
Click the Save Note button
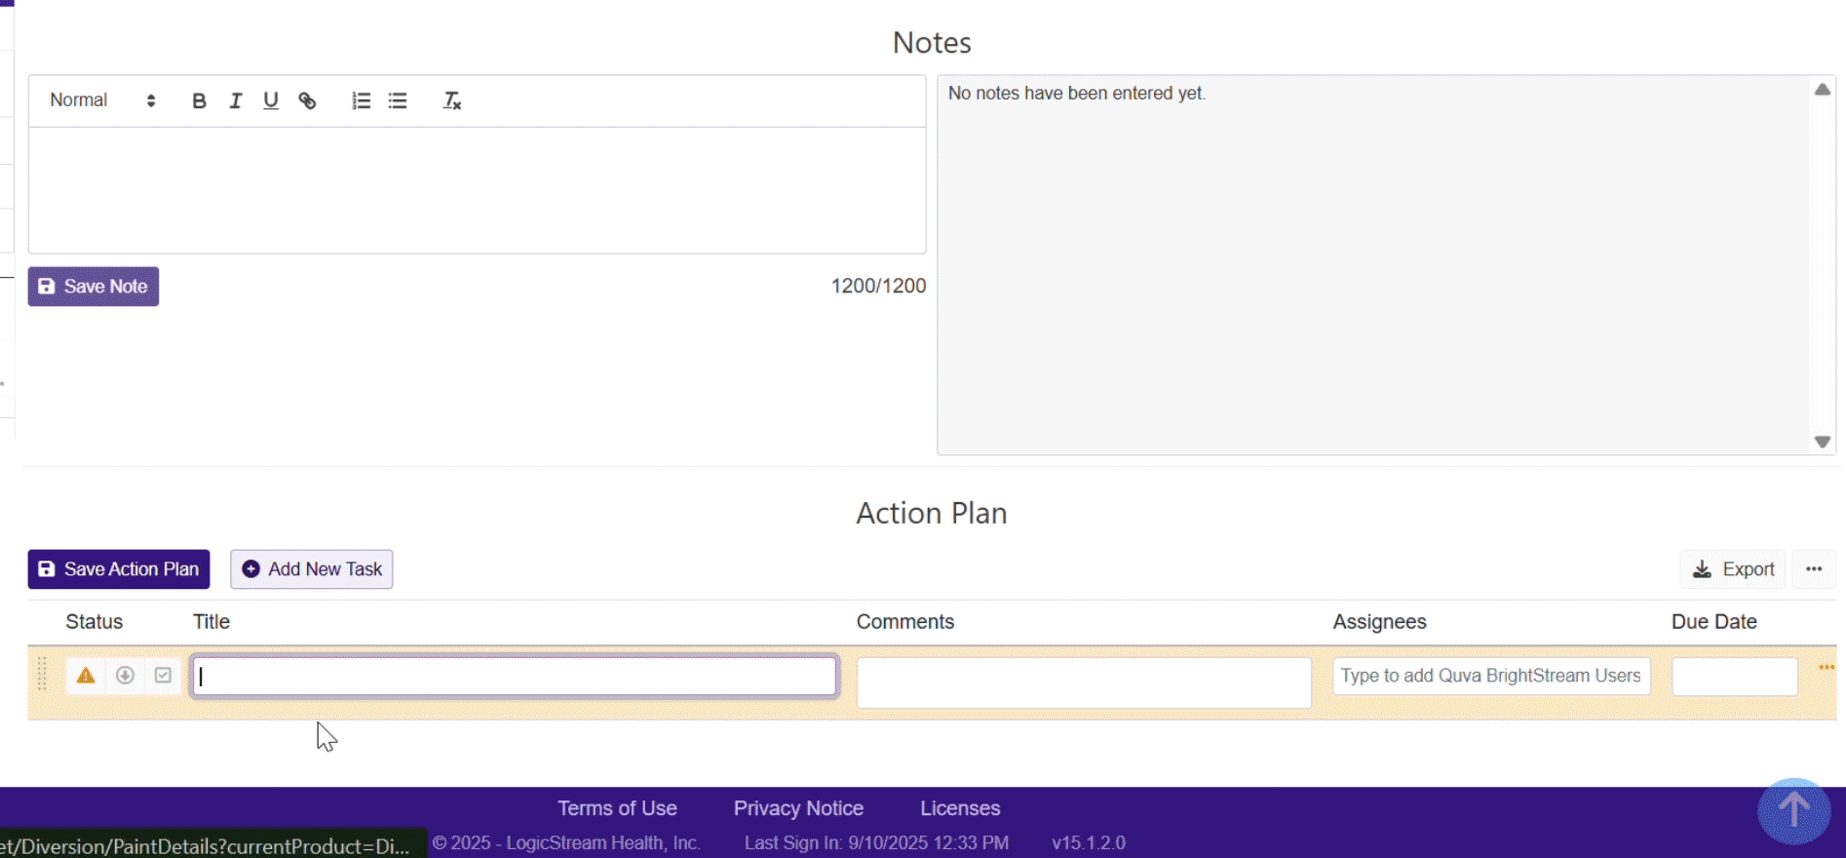(x=94, y=287)
